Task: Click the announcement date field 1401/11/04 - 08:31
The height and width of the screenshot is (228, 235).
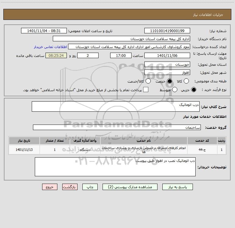Action: point(44,31)
